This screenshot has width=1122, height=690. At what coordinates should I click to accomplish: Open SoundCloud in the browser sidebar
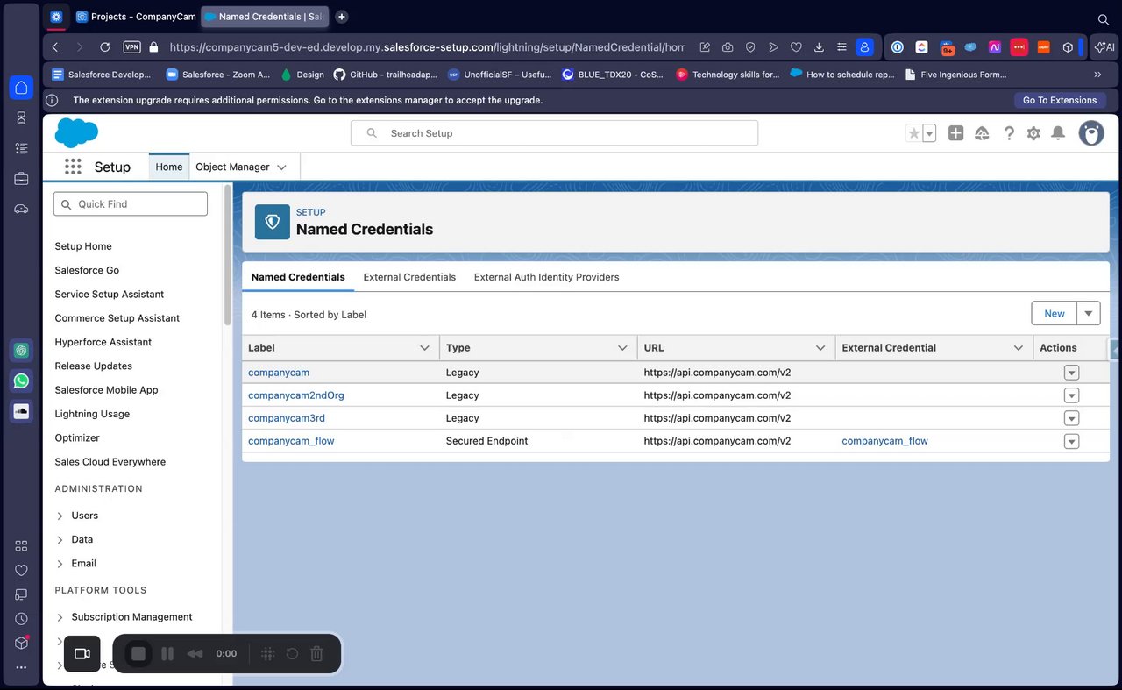pos(21,410)
